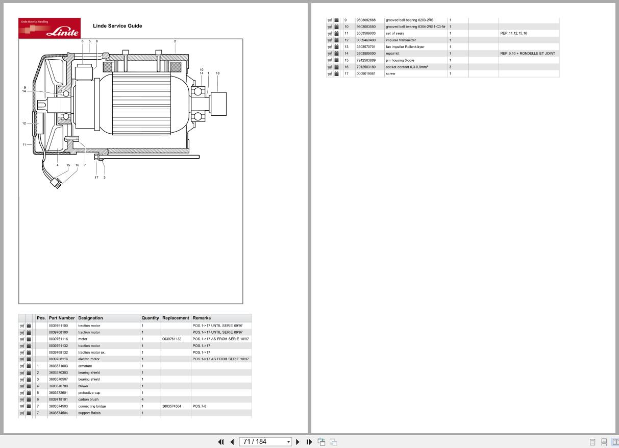Viewport: 619px width, 448px height.
Task: Click 'REP.11,12,15,16' remark
Action: [x=514, y=33]
